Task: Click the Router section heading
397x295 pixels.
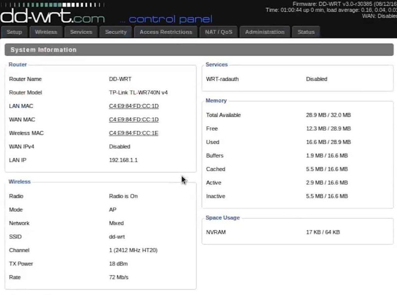Action: [x=17, y=64]
